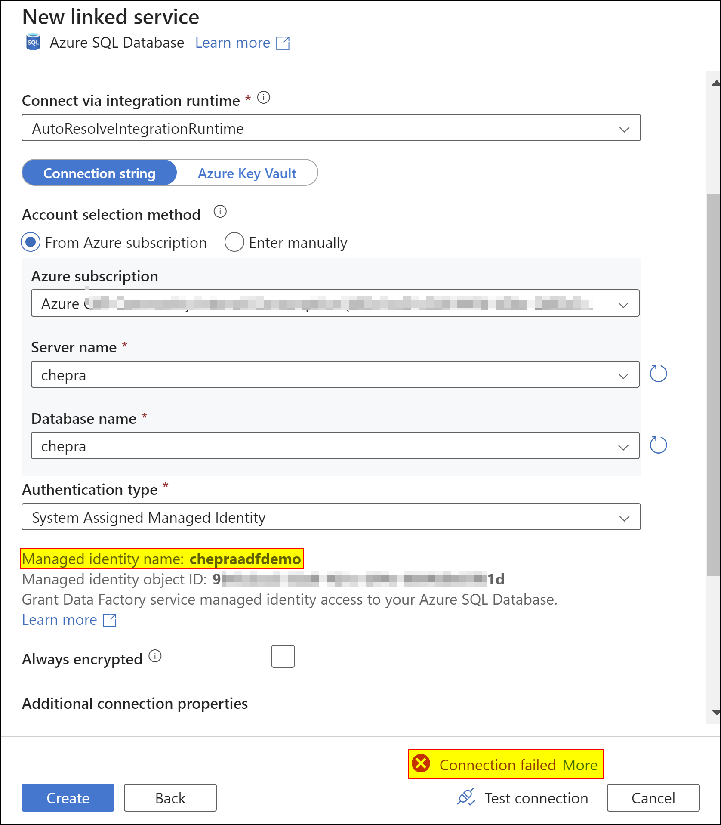The image size is (721, 825).
Task: Open the Database name dropdown
Action: click(x=335, y=446)
